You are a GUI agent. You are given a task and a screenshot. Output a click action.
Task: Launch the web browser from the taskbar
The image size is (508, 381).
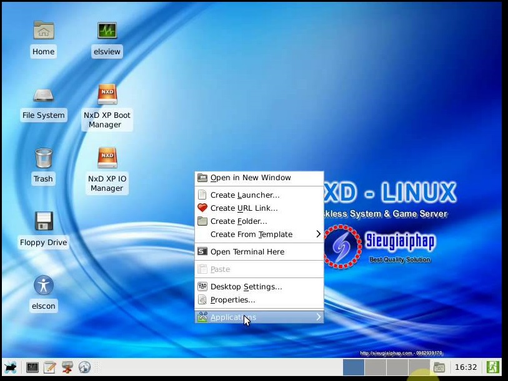[83, 367]
